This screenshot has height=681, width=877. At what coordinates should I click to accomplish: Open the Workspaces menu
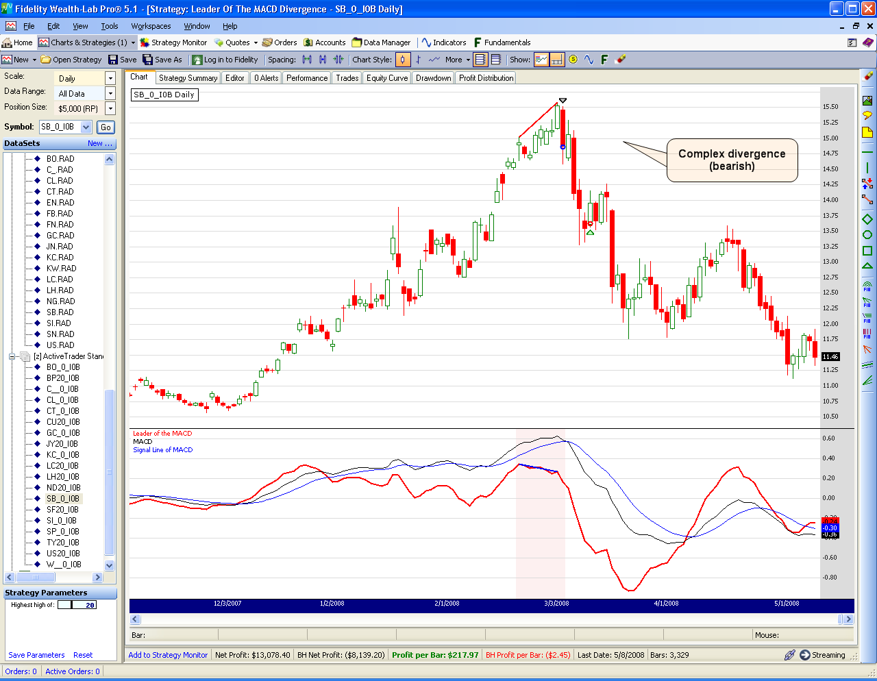click(x=151, y=26)
